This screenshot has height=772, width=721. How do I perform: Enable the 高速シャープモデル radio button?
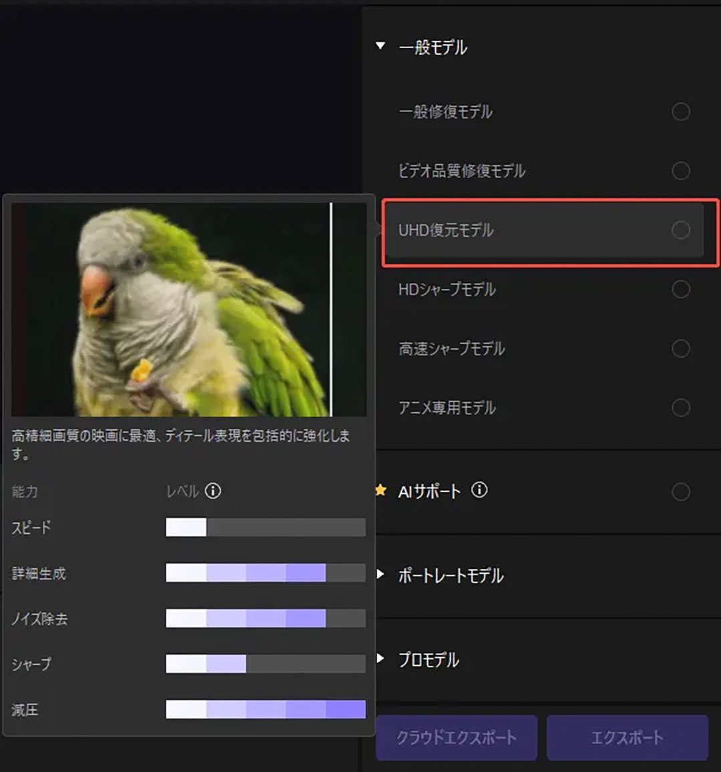point(680,348)
